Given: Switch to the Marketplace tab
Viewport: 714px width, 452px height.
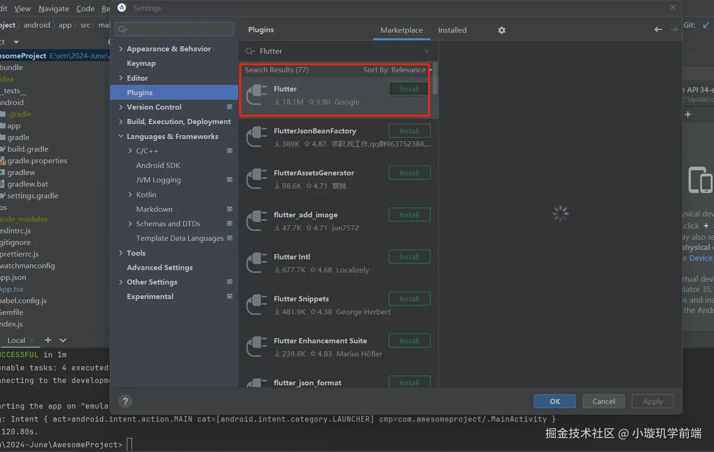Looking at the screenshot, I should click(402, 30).
